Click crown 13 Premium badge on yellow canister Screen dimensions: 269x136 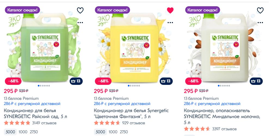coord(166,81)
